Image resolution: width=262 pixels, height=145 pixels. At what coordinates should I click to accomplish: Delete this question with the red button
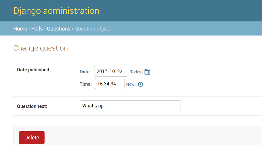point(32,138)
